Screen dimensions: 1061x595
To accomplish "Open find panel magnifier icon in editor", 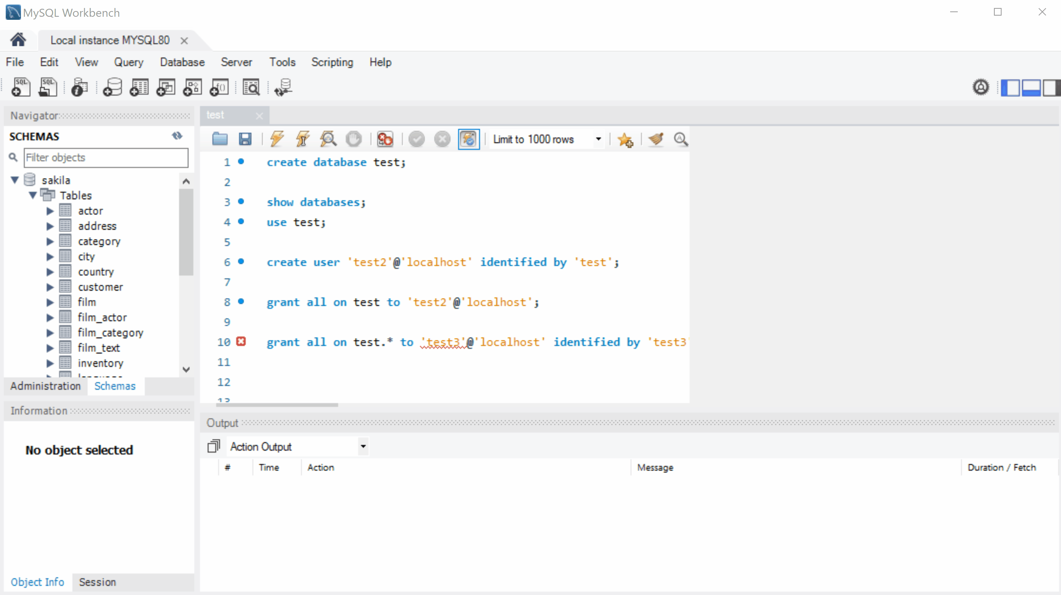I will 680,139.
